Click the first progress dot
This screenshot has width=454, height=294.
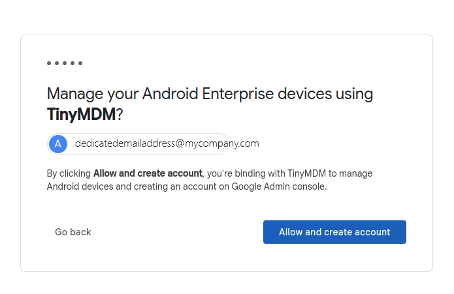click(x=49, y=63)
